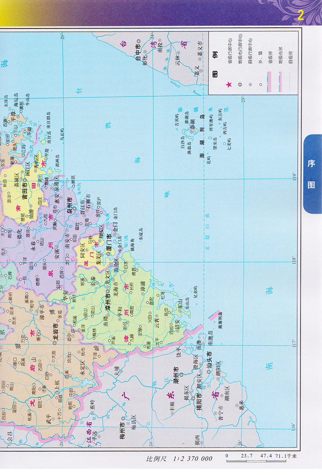The height and width of the screenshot is (475, 322).
Task: Click the 望安岛 island label
Action: pyautogui.click(x=215, y=143)
